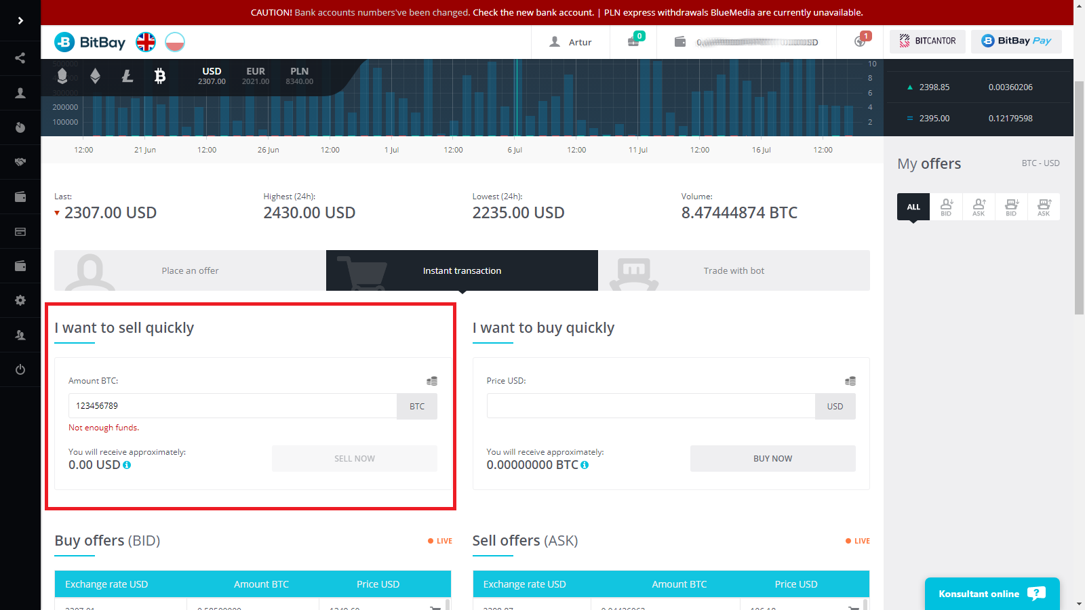Focus the Price USD input field
The height and width of the screenshot is (610, 1085).
(651, 406)
